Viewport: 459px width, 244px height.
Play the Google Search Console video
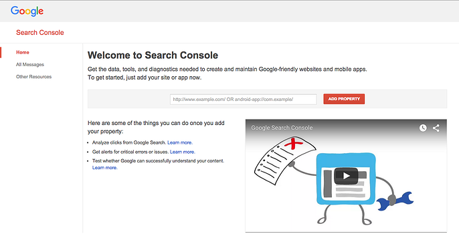(346, 176)
